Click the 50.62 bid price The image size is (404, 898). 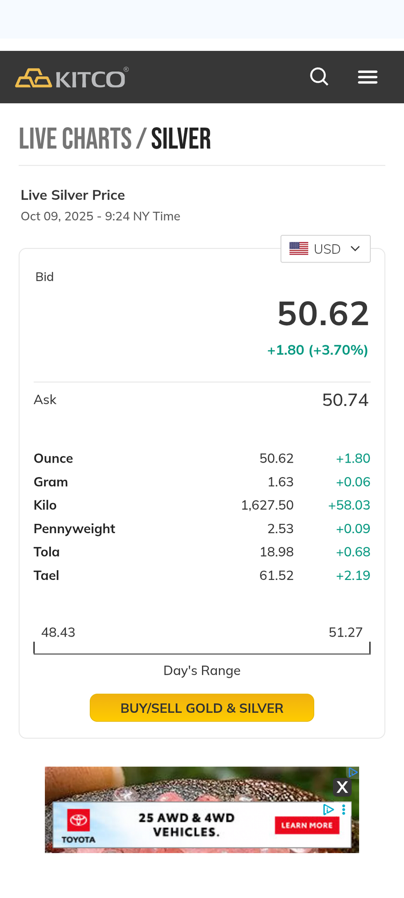[323, 314]
